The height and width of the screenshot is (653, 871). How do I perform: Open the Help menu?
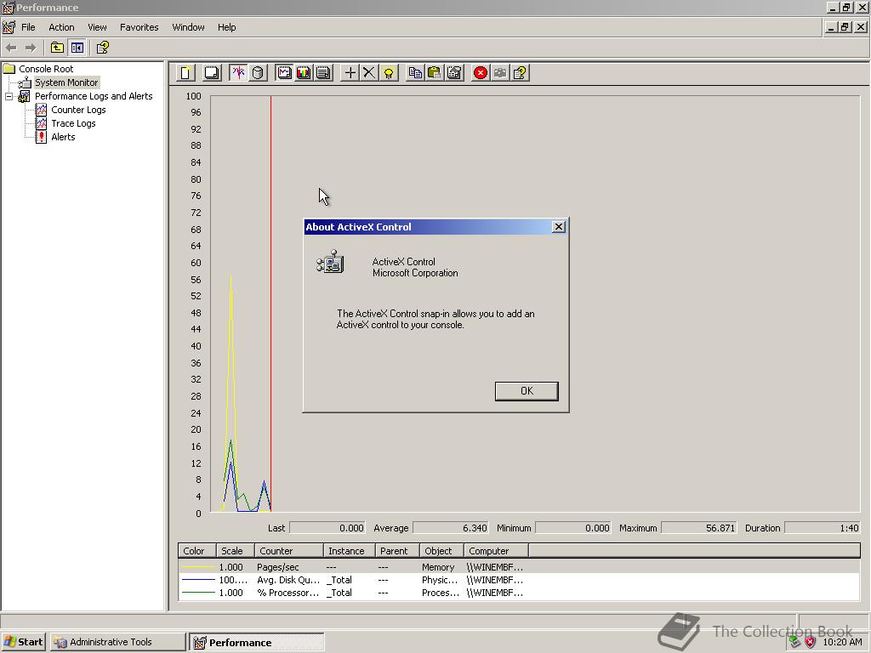point(226,27)
